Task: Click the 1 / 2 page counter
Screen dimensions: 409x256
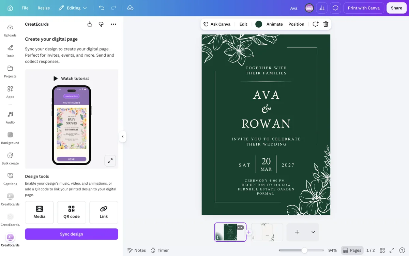Action: [x=370, y=250]
